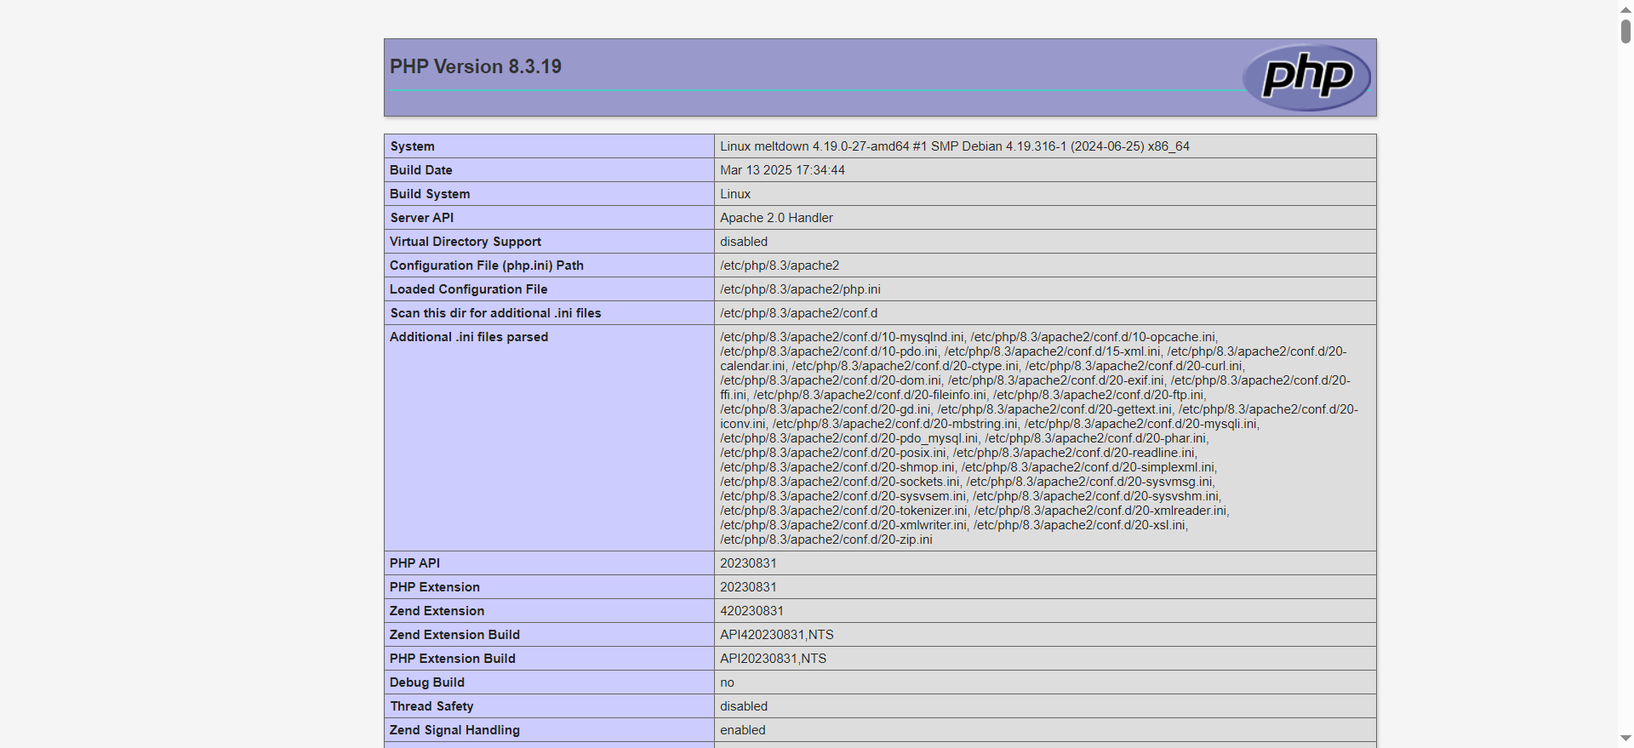This screenshot has height=748, width=1634.
Task: Click the PHP Version 8.3.19 heading
Action: [476, 66]
